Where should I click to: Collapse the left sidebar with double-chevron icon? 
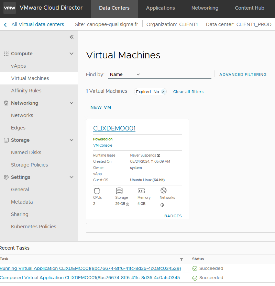tap(71, 37)
